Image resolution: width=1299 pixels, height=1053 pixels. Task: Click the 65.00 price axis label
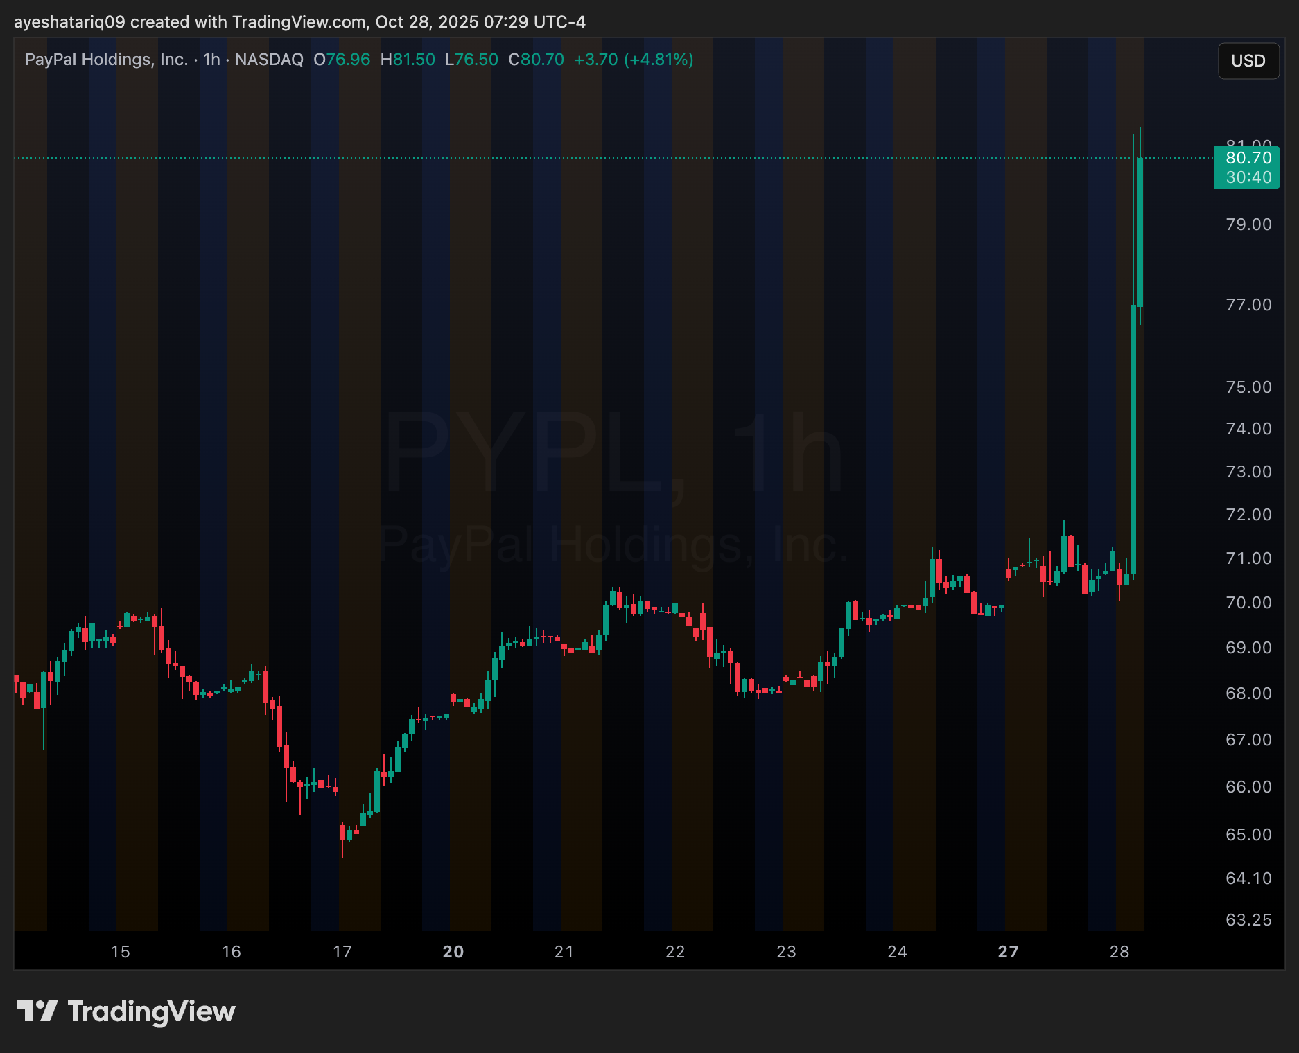point(1248,835)
